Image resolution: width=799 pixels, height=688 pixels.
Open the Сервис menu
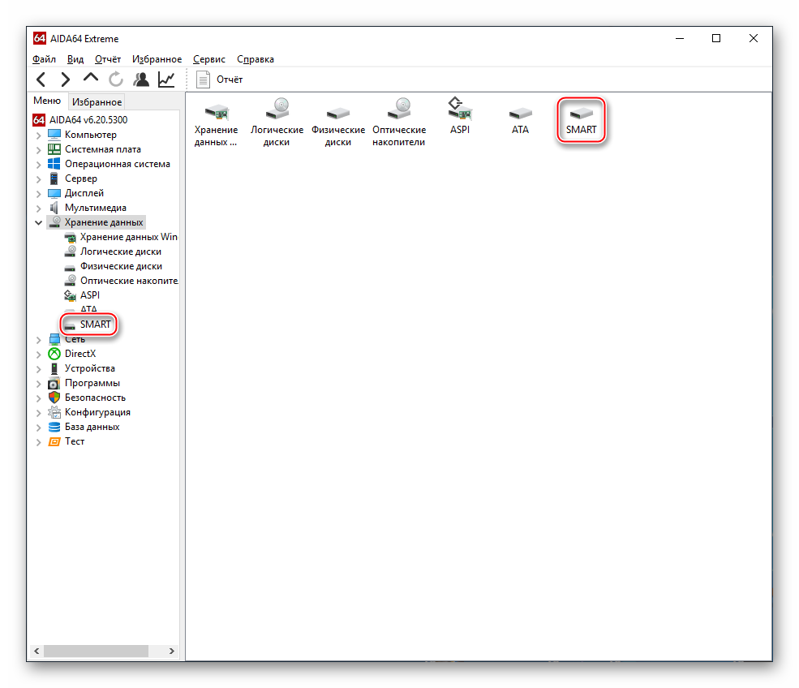point(209,59)
